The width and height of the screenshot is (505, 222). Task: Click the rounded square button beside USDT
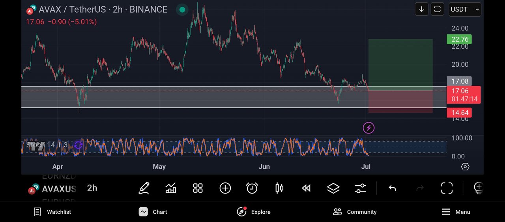(x=437, y=9)
